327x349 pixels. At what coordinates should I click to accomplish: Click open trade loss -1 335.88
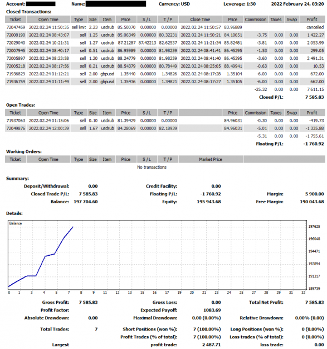(x=315, y=128)
